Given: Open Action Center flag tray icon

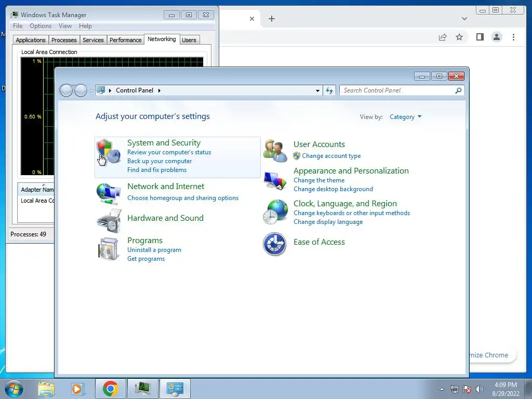Looking at the screenshot, I should pyautogui.click(x=467, y=389).
